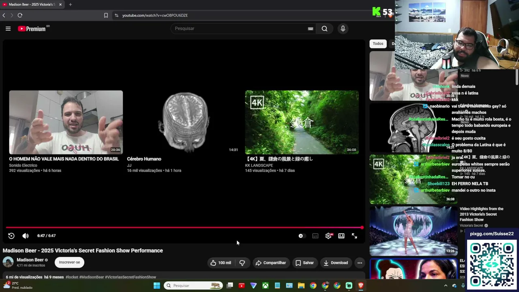Replay the video from the beginning

click(x=11, y=236)
